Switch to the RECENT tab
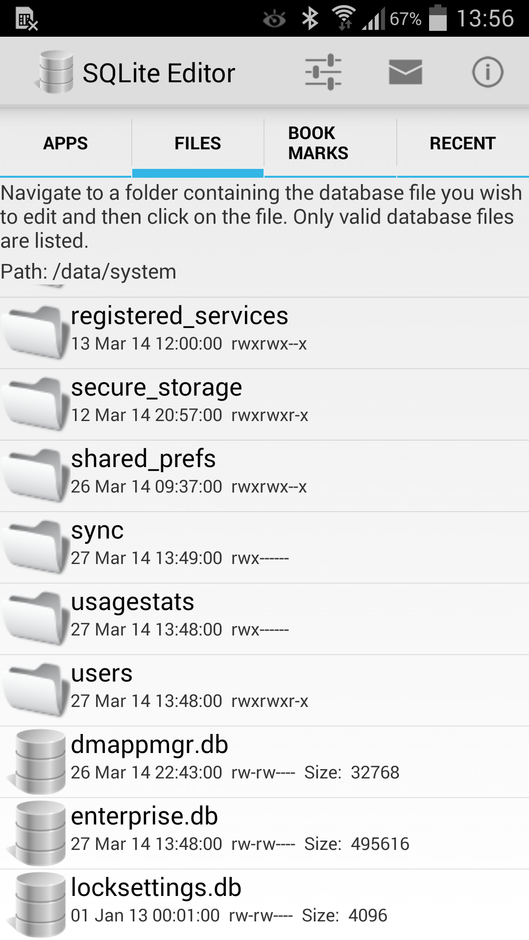This screenshot has width=529, height=940. coord(462,143)
